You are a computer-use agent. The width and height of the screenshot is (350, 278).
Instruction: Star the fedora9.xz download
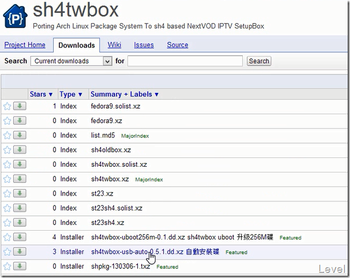7,121
